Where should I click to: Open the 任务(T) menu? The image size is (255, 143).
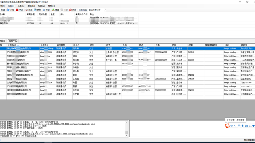point(11,6)
